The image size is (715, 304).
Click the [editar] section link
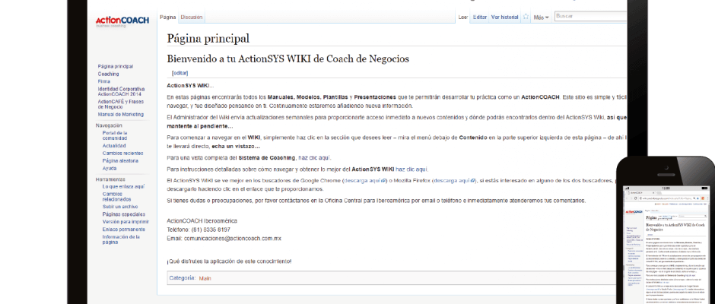tap(180, 73)
